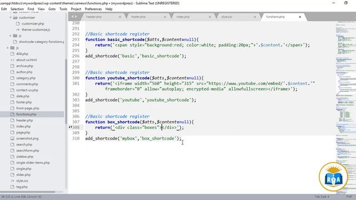Open date.php in sidebar
The height and width of the screenshot is (200, 356).
[x=23, y=96]
